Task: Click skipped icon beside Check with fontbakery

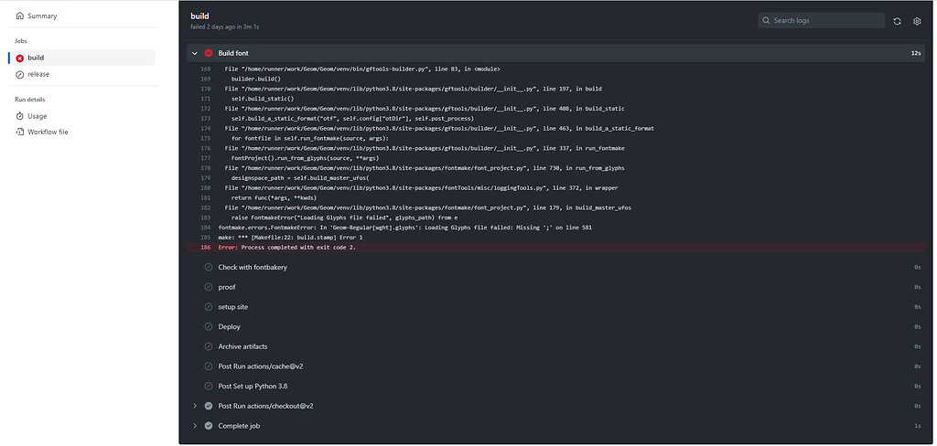Action: pyautogui.click(x=209, y=267)
